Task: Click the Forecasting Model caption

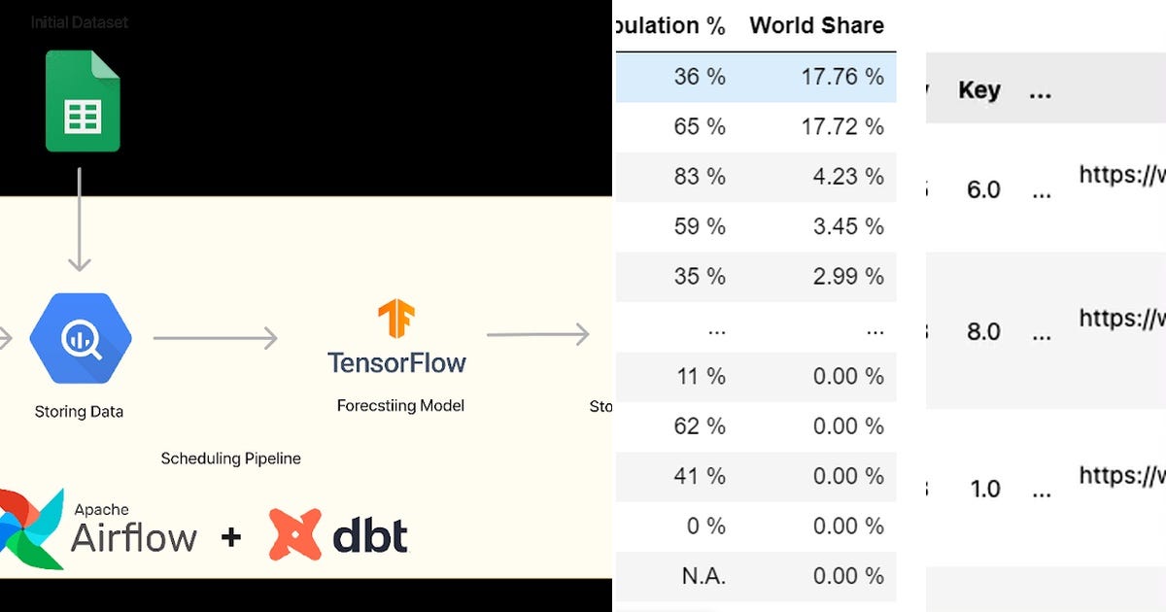Action: click(400, 405)
